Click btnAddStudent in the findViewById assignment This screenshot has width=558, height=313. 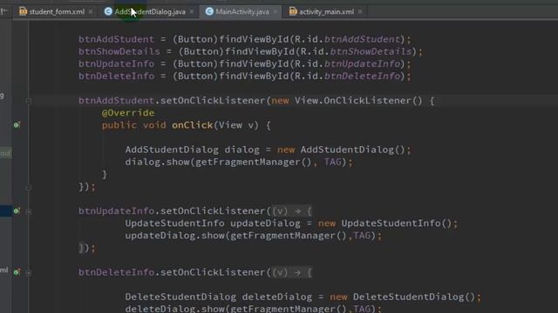tap(116, 39)
